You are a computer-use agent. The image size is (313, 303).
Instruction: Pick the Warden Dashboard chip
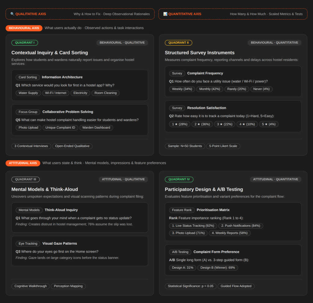pos(96,127)
